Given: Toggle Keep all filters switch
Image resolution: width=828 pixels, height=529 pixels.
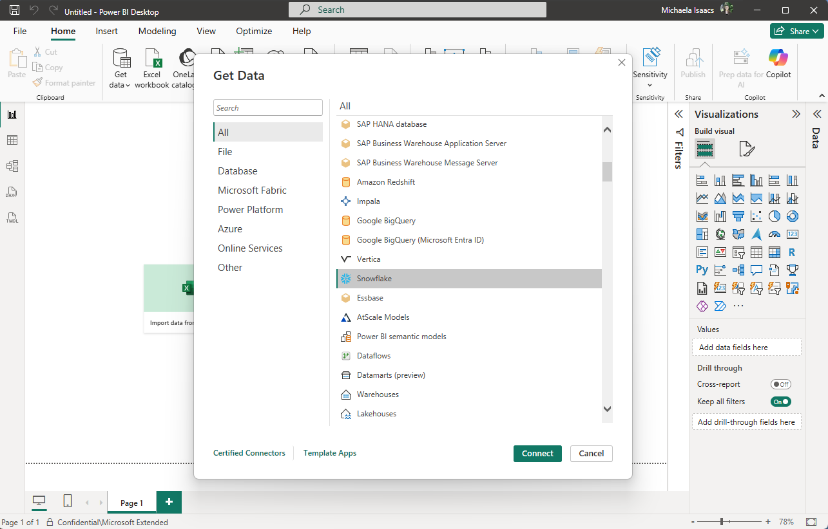Looking at the screenshot, I should coord(780,402).
